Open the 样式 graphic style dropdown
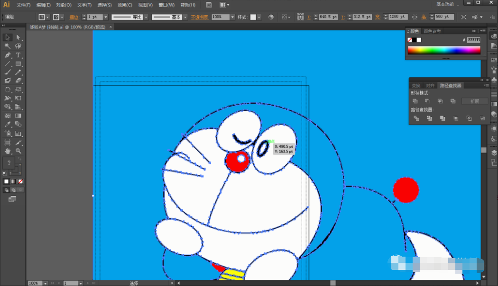This screenshot has width=498, height=286. coord(259,17)
